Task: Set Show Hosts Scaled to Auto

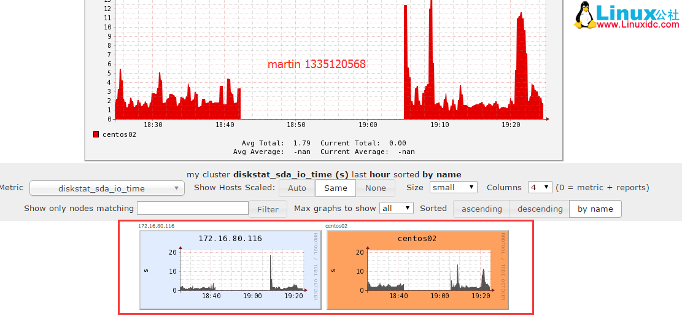Action: tap(296, 188)
